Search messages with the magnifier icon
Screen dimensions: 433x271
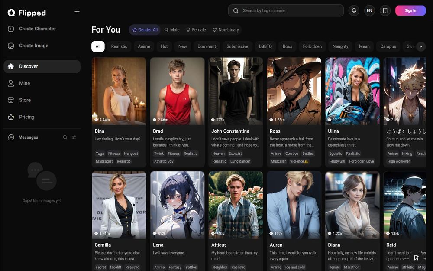[x=65, y=137]
